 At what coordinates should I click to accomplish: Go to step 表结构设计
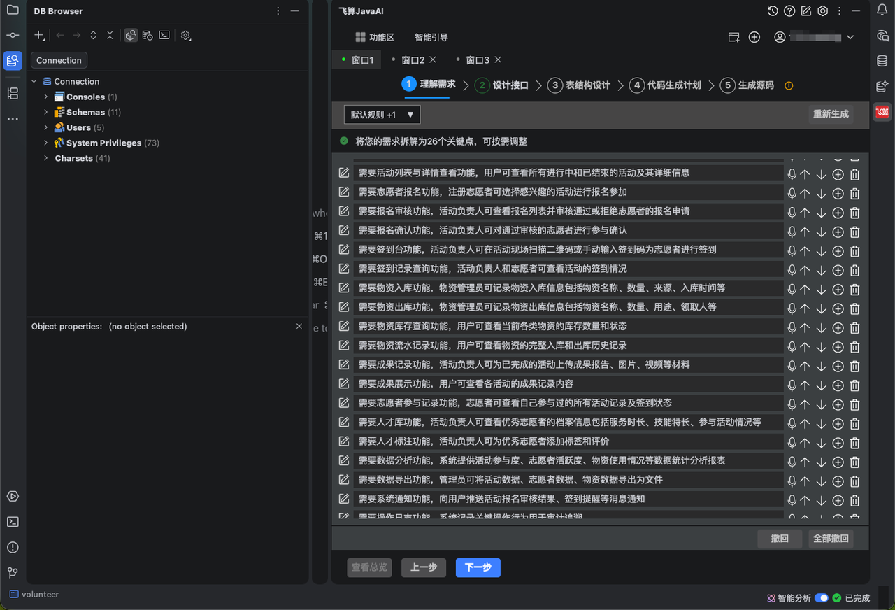(579, 85)
